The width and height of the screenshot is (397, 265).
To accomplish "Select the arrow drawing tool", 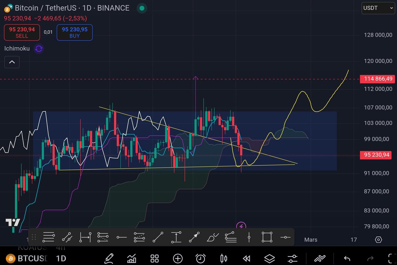I will 194,237.
